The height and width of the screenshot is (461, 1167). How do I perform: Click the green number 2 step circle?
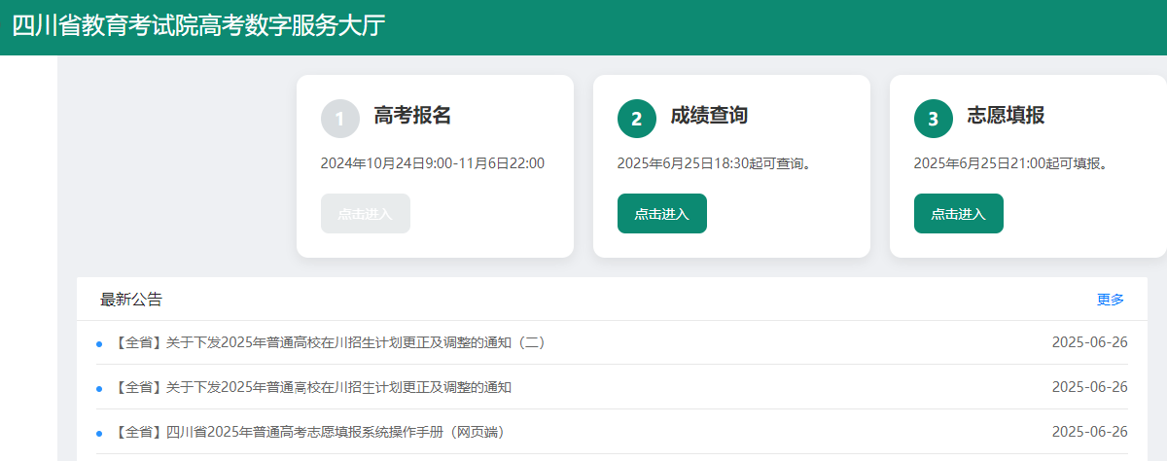tap(636, 119)
